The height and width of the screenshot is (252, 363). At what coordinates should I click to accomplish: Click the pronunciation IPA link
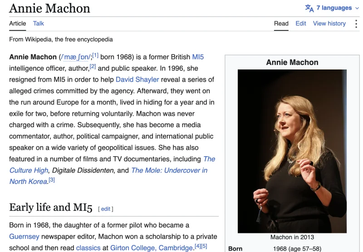click(x=76, y=57)
